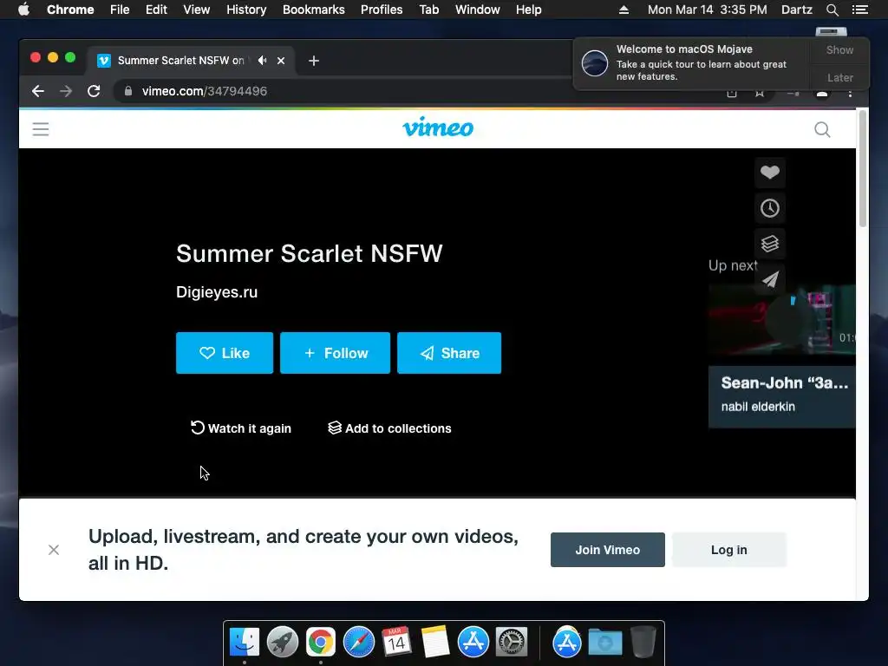Viewport: 888px width, 666px height.
Task: Click Add to collections
Action: (x=389, y=428)
